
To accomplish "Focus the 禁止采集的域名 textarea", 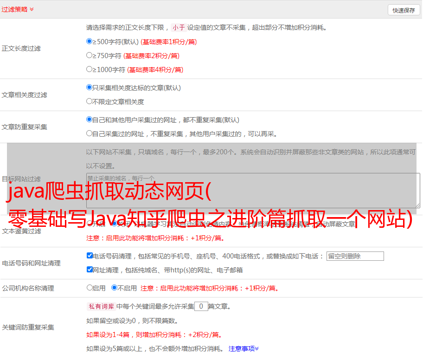I will coord(253,191).
